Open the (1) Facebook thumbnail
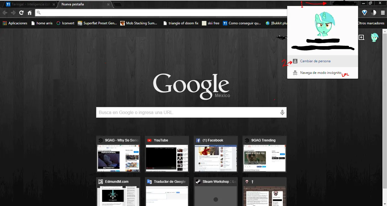 (216, 154)
